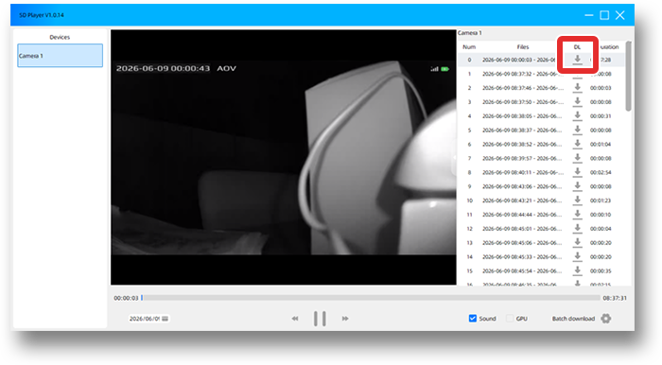Click duration 00:01:23 of row 10

click(x=601, y=200)
